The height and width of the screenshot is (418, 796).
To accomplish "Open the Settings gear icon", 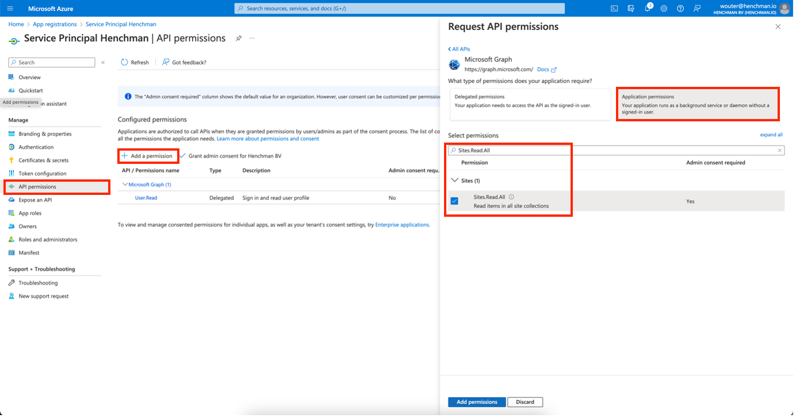I will pyautogui.click(x=664, y=9).
